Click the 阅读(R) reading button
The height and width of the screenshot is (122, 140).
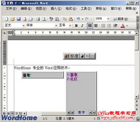tap(120, 19)
